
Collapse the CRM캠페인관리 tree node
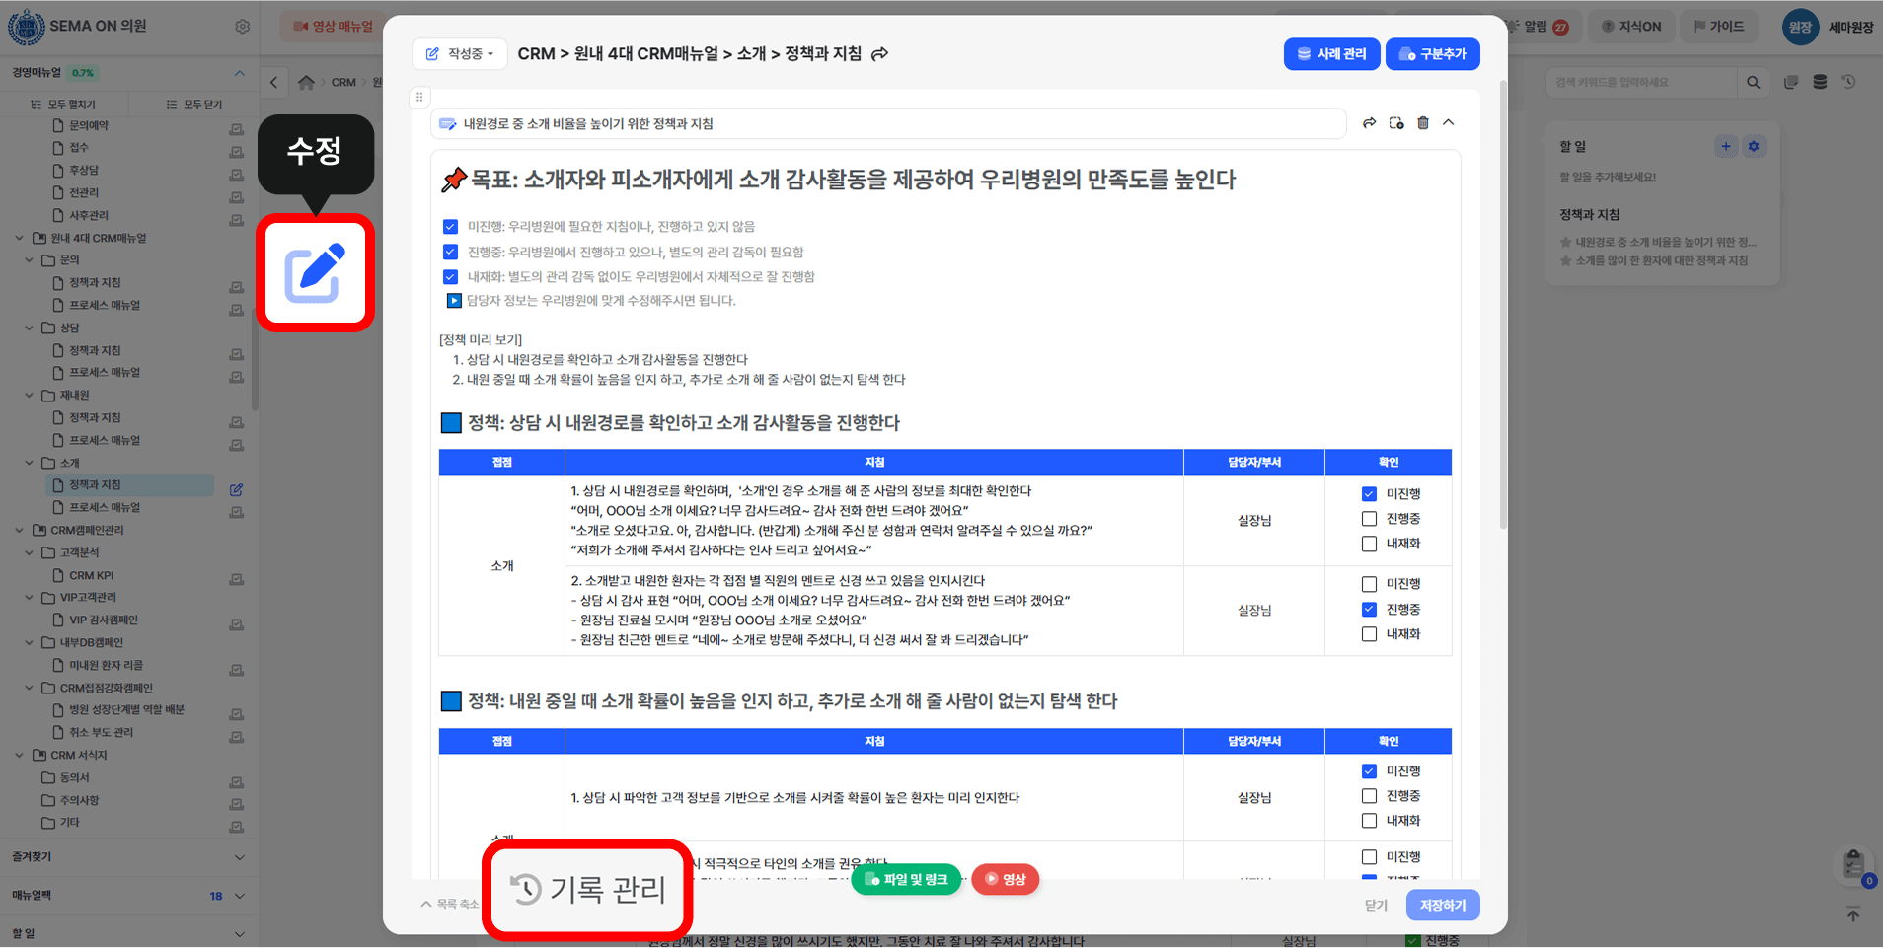coord(19,530)
